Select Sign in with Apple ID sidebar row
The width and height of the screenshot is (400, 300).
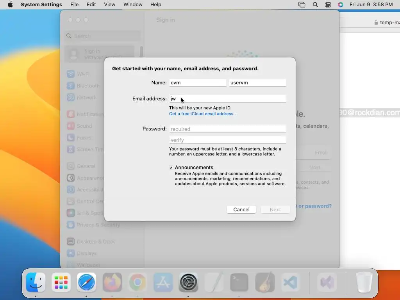100,54
